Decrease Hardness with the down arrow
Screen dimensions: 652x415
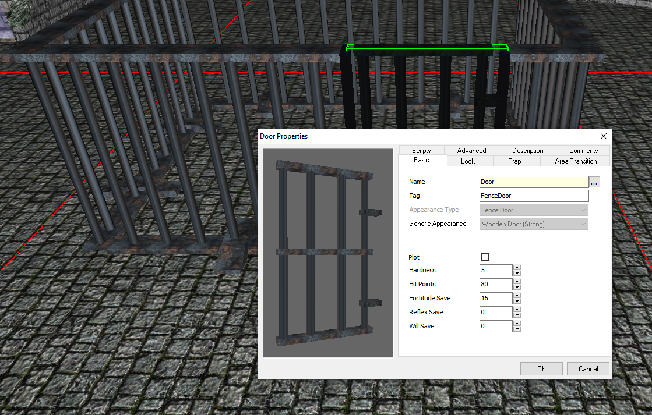click(x=517, y=274)
